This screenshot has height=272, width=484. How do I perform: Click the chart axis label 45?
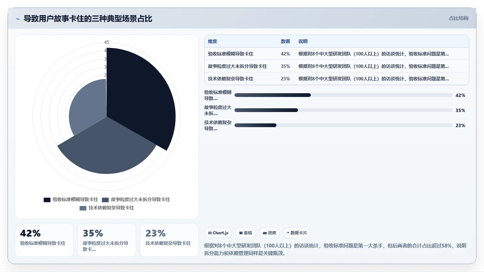pos(107,42)
